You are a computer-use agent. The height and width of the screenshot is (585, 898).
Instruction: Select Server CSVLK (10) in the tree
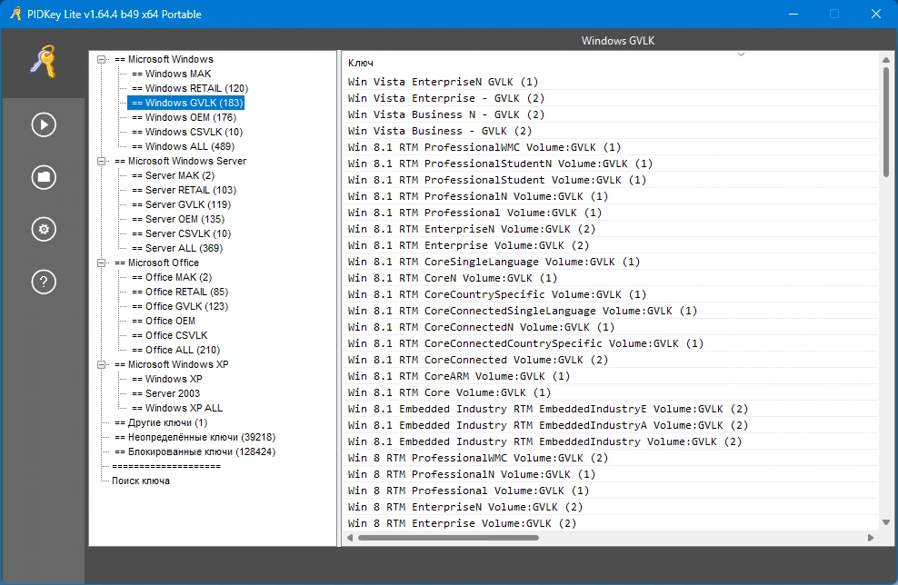[182, 233]
